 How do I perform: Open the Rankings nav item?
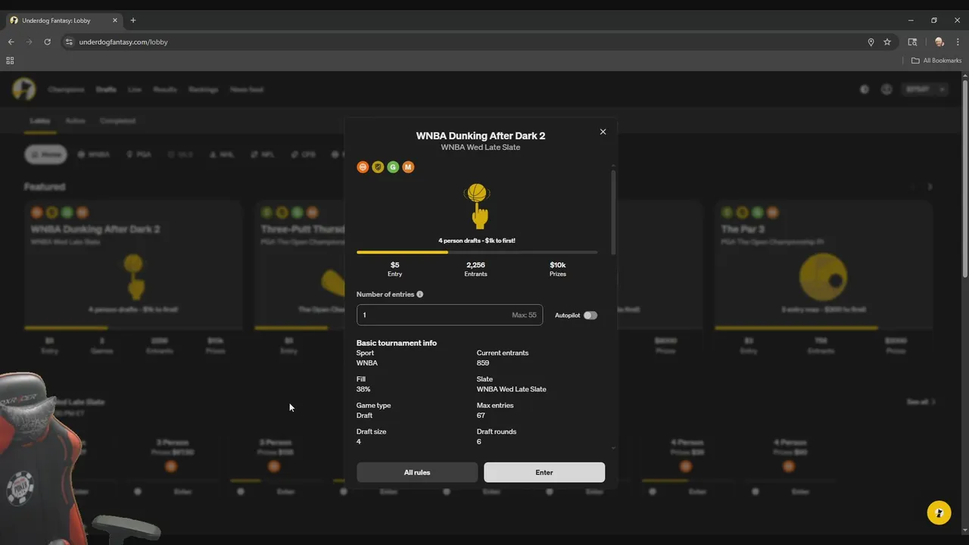click(204, 89)
